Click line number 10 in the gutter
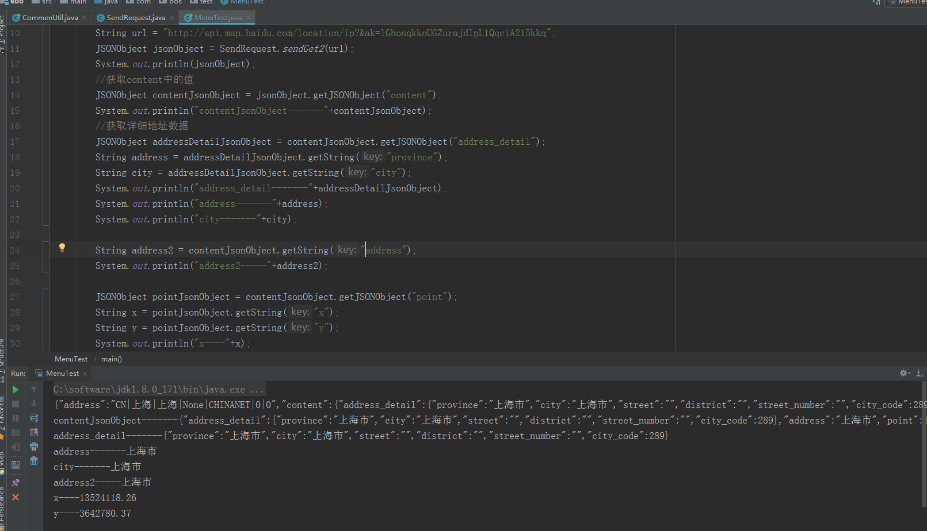Viewport: 927px width, 531px height. point(15,33)
